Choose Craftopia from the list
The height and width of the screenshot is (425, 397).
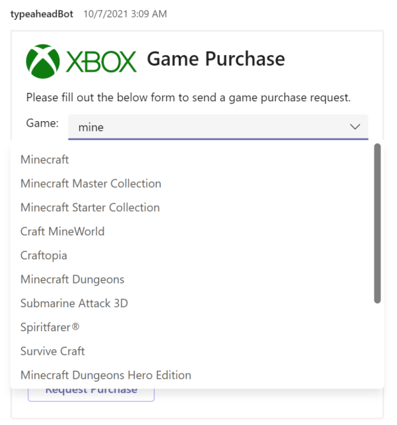click(44, 256)
